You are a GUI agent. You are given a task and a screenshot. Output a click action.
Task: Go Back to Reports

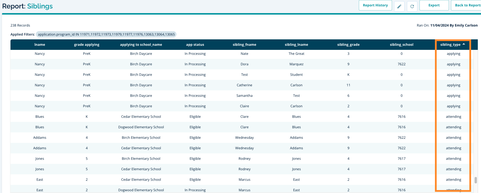coord(467,5)
